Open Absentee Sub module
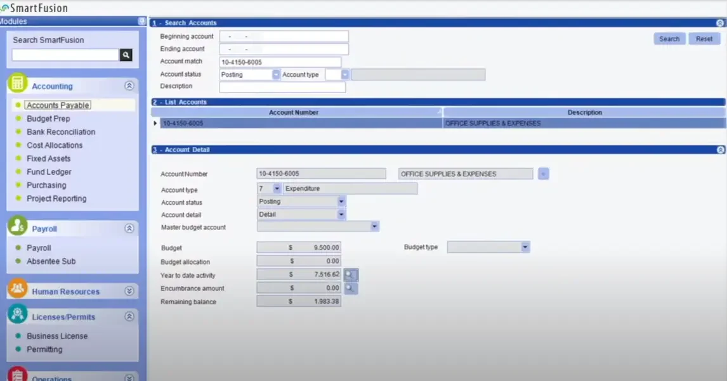 tap(51, 261)
